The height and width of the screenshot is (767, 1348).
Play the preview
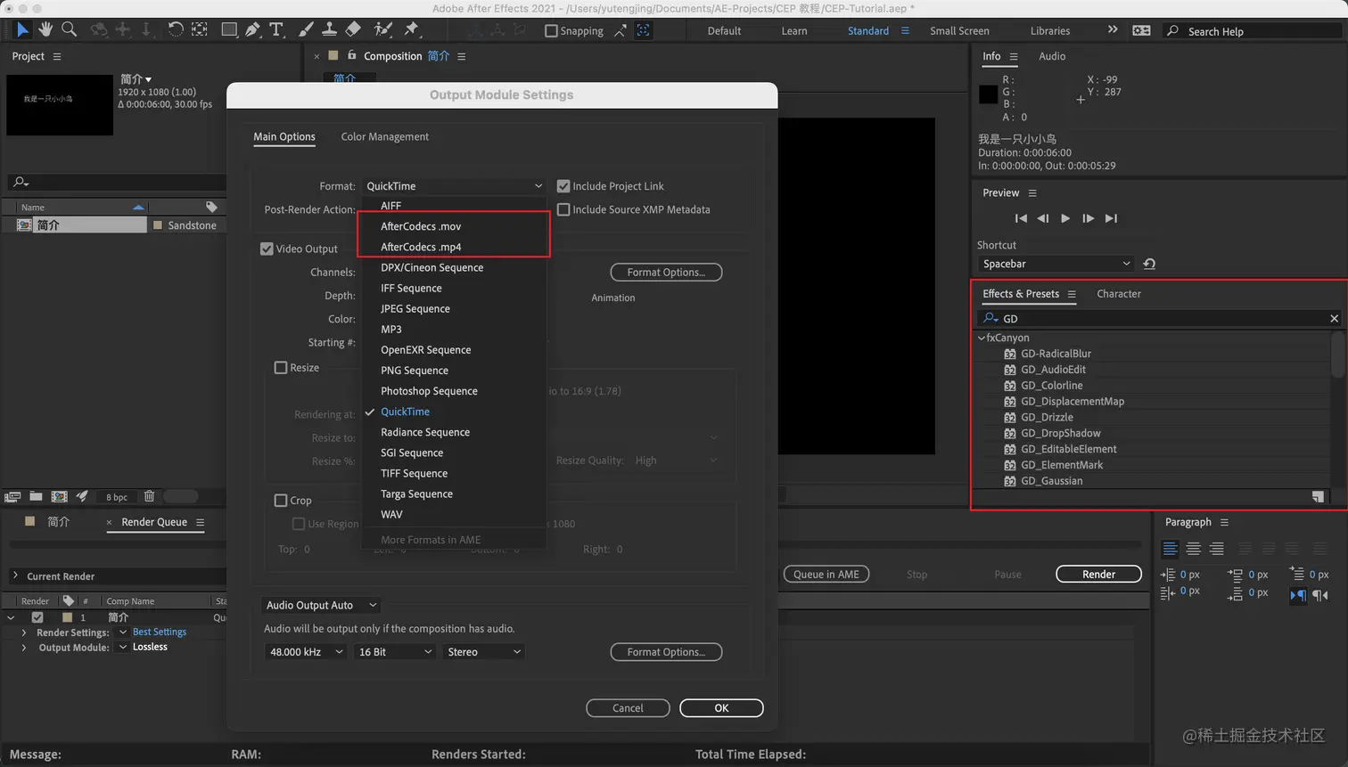tap(1065, 218)
